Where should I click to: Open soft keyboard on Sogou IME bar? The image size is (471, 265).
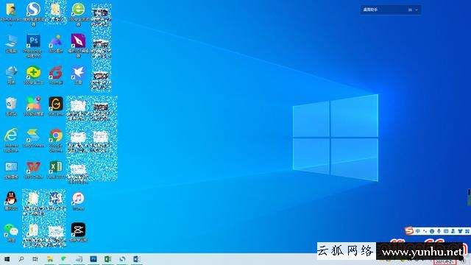coord(446,231)
